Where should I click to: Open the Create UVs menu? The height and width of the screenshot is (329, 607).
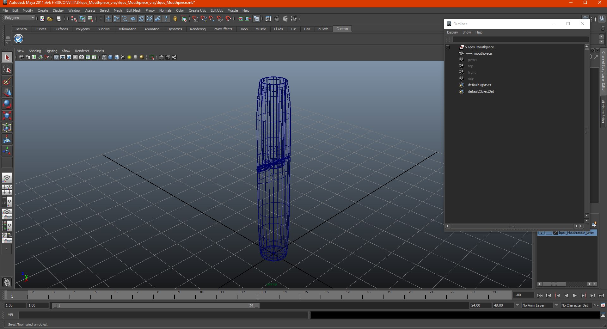(197, 10)
